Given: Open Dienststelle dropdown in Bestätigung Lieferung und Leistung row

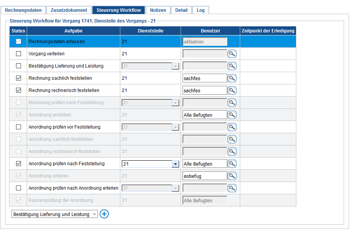Looking at the screenshot, I should tap(175, 66).
